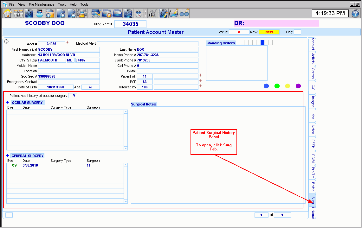Toggle the ocular surgery history checkbox
The image size is (362, 228).
(x=70, y=96)
